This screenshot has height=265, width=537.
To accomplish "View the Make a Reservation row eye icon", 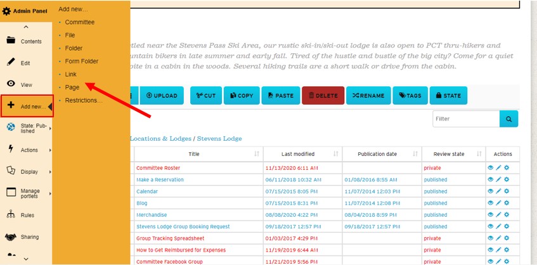I will coord(490,180).
